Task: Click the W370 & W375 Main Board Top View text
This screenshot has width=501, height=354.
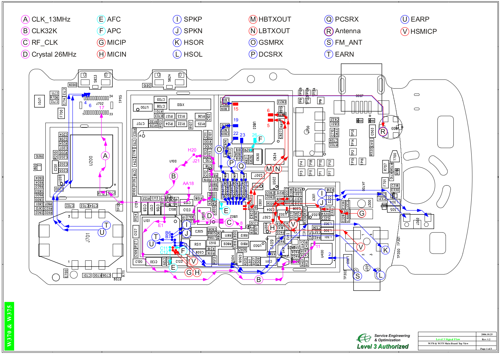Action: point(448,343)
